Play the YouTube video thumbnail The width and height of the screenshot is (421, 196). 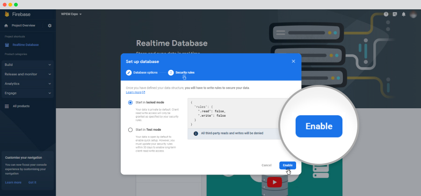coord(275,182)
